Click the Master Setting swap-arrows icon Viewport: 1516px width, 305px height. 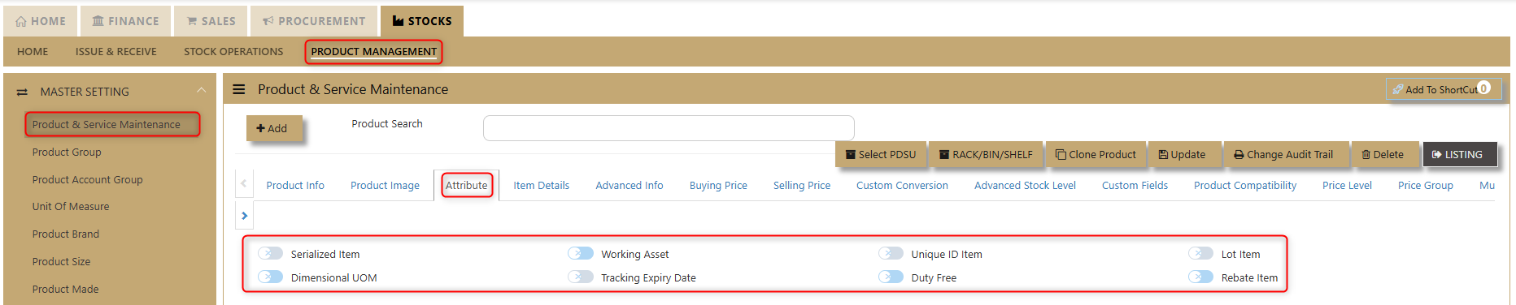(22, 92)
